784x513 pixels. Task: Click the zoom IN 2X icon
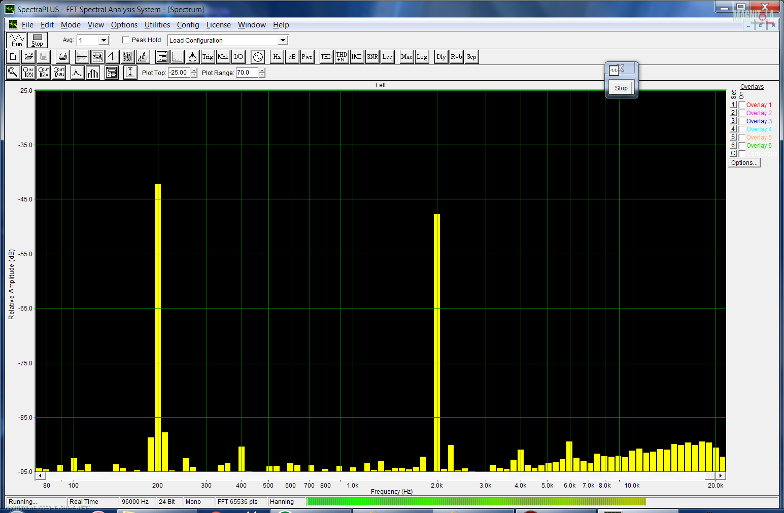point(28,73)
